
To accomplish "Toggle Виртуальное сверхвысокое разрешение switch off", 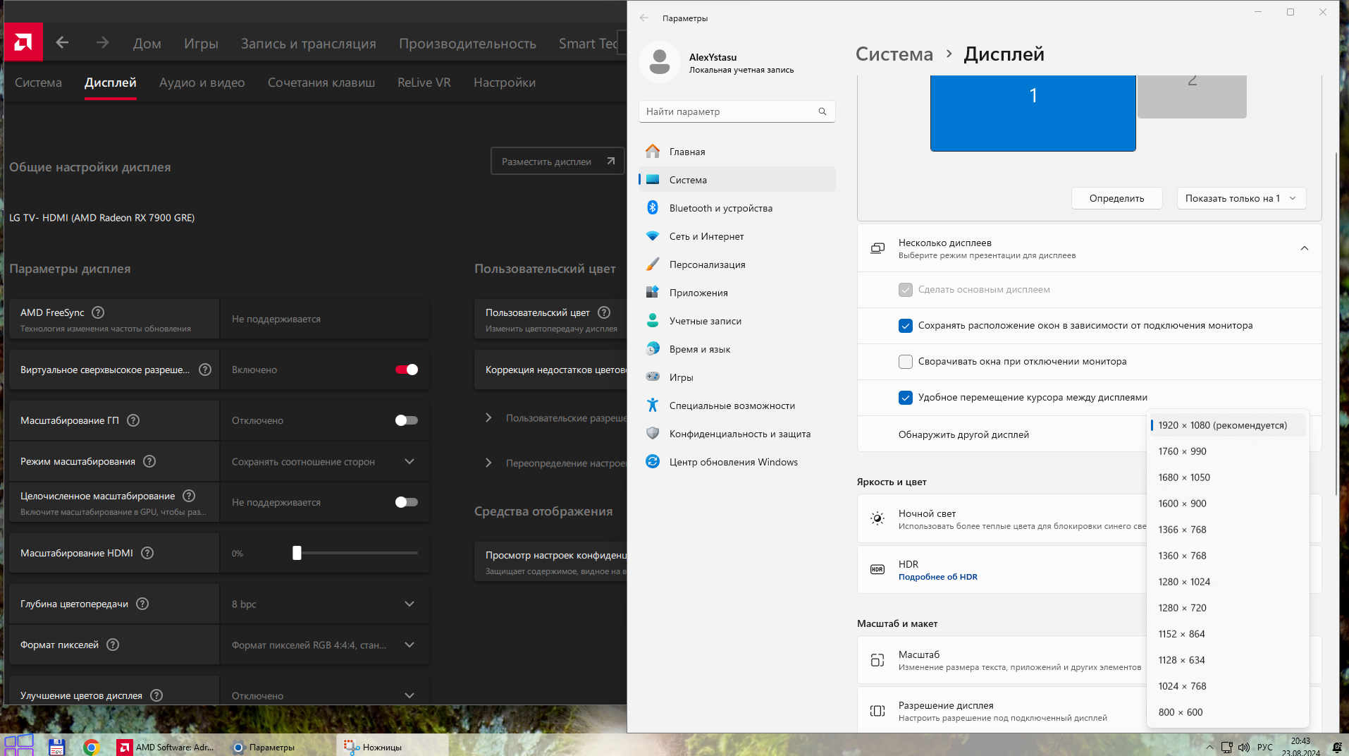I will click(407, 370).
